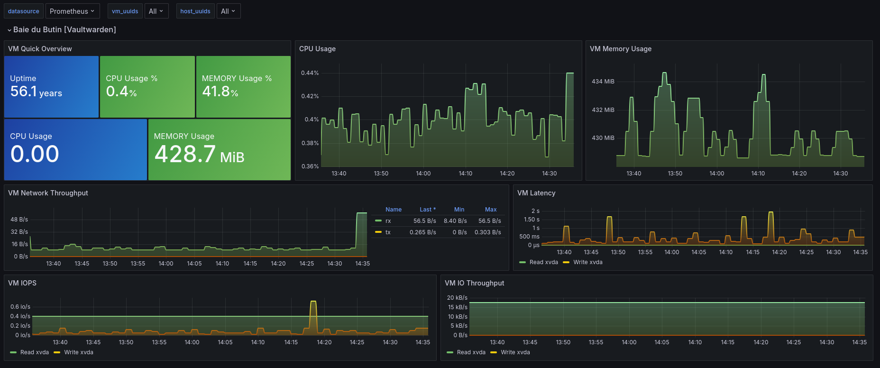Toggle the rx series label in network legend

(x=388, y=221)
